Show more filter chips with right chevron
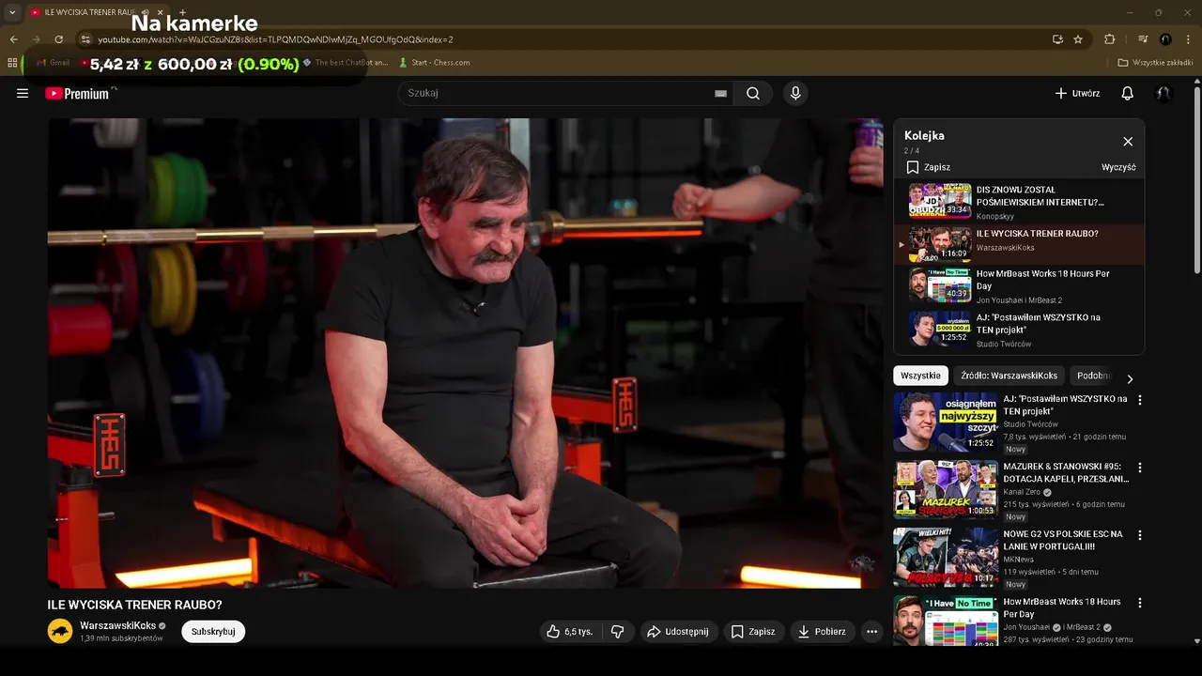Screen dimensions: 1202x676 click(x=1130, y=378)
